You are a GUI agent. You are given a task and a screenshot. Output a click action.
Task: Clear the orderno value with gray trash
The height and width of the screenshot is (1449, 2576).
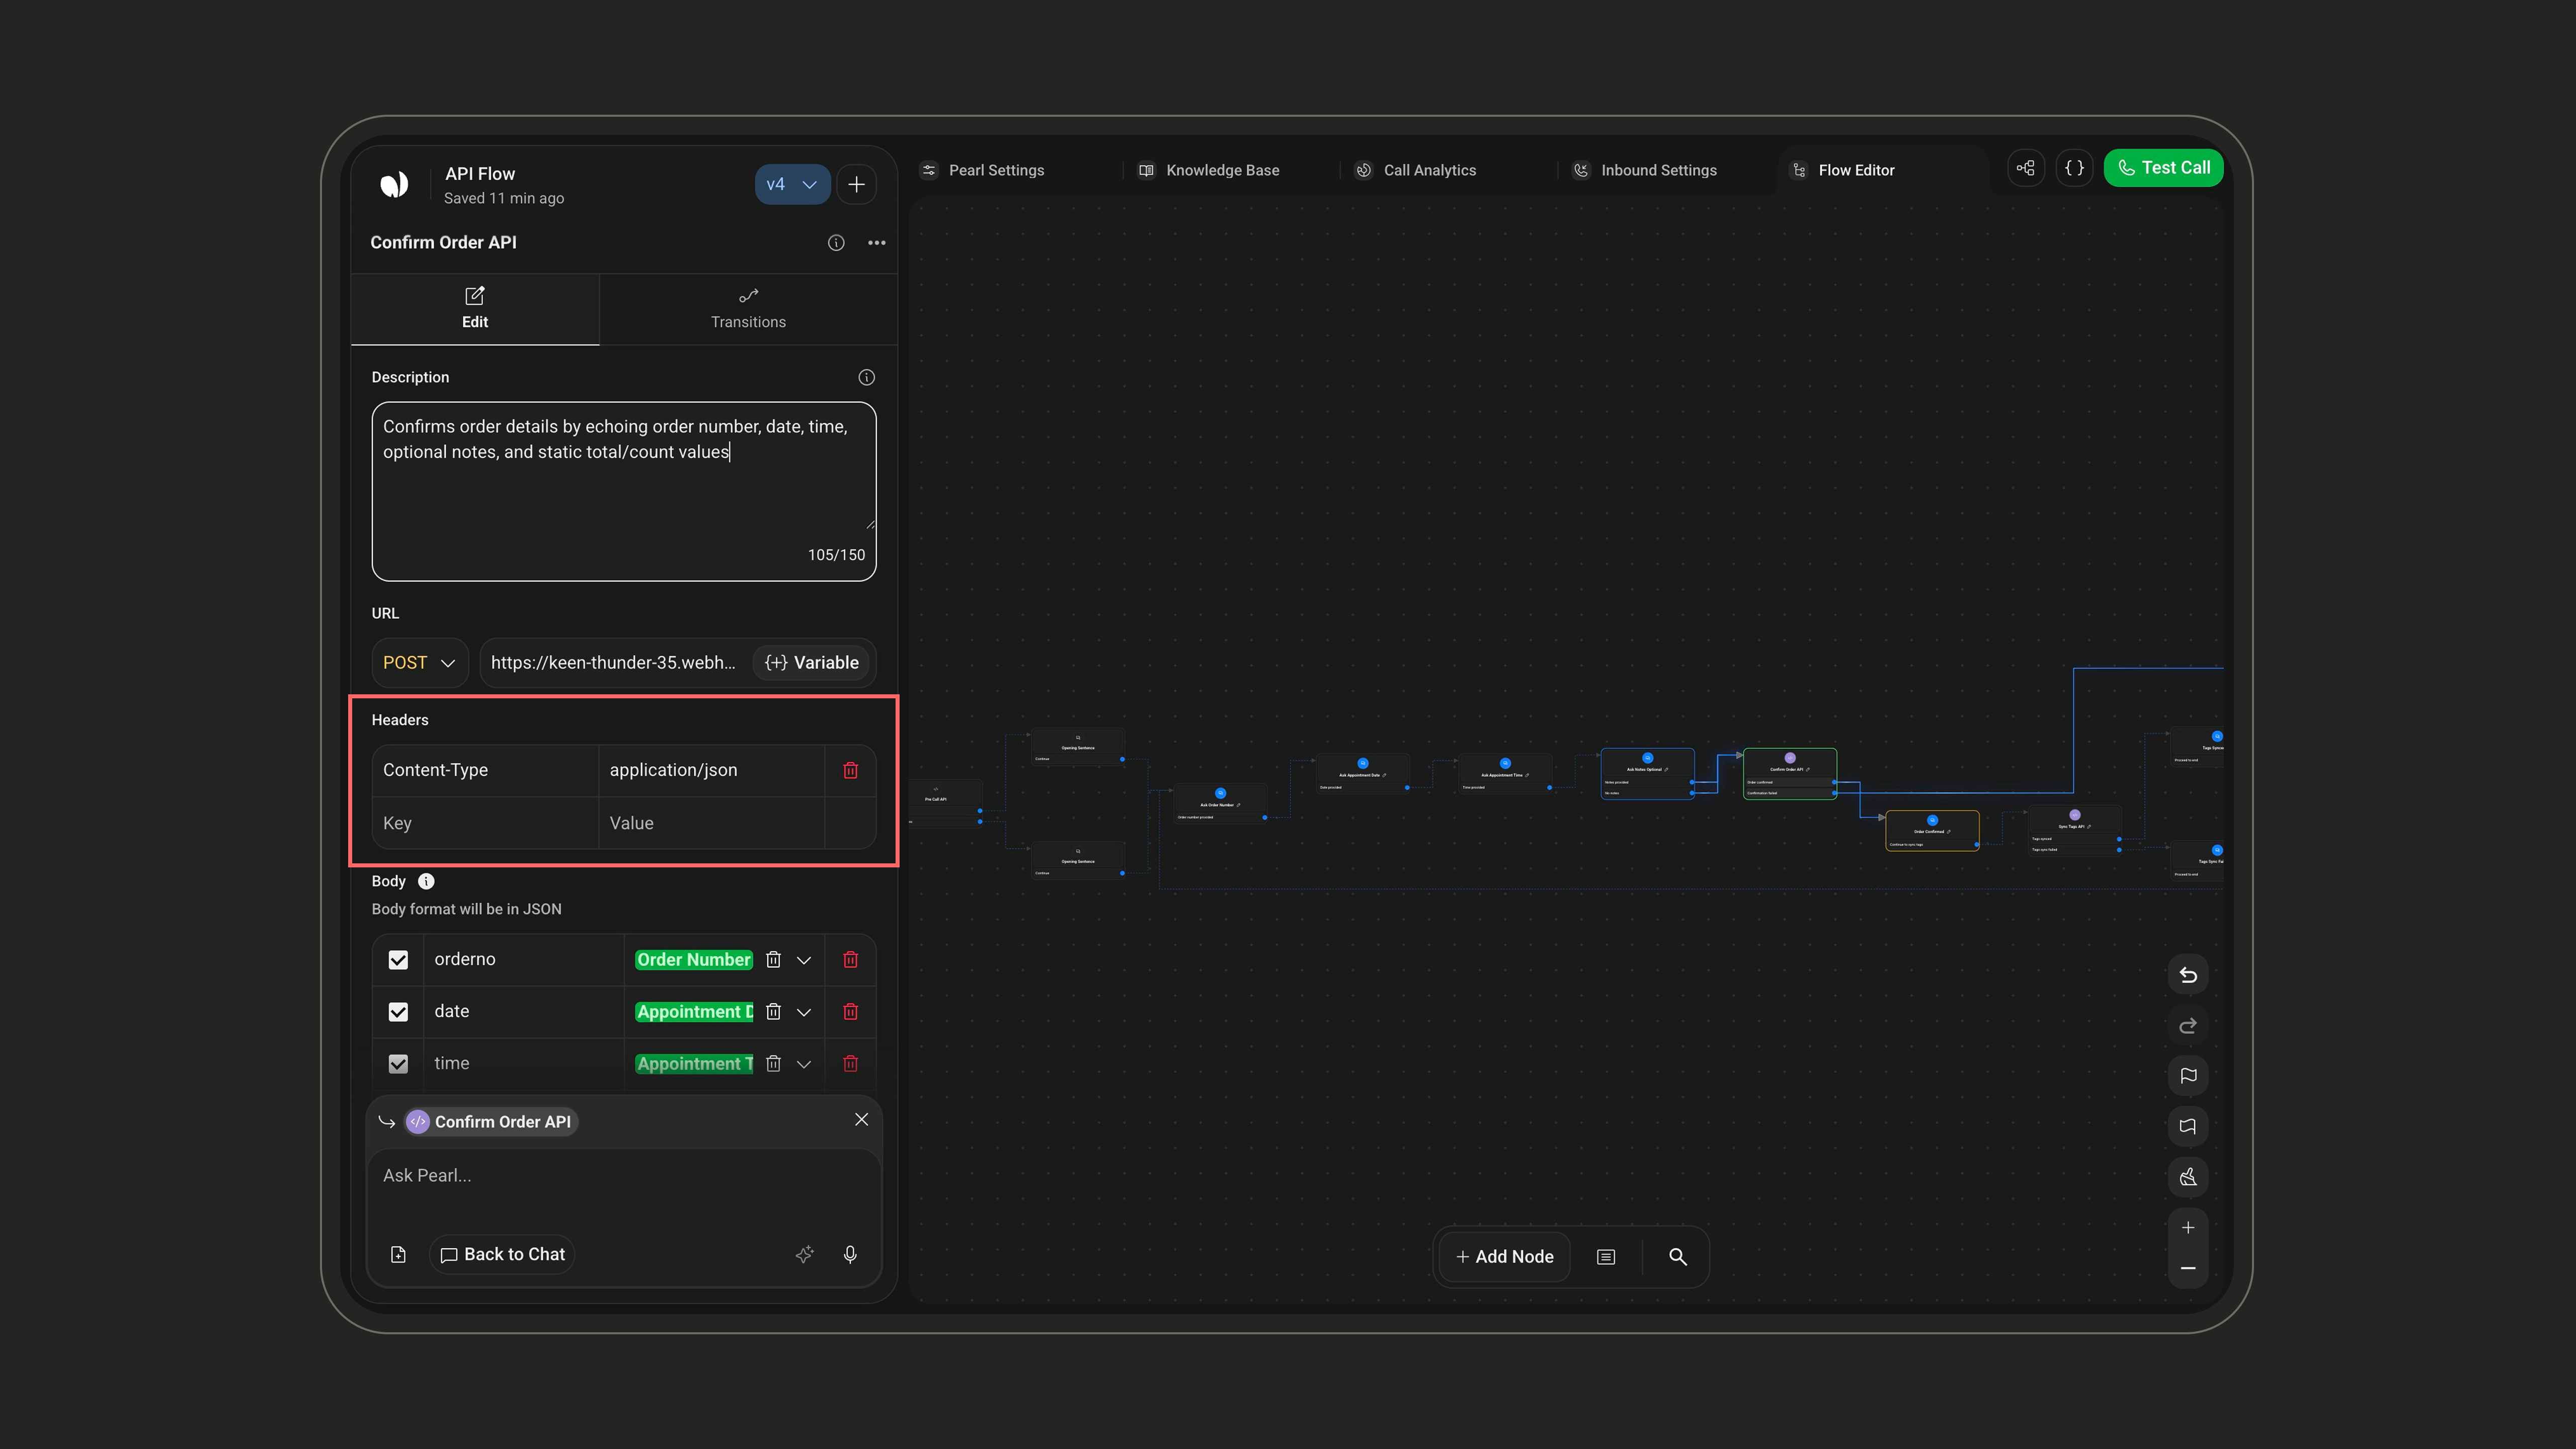click(x=773, y=960)
